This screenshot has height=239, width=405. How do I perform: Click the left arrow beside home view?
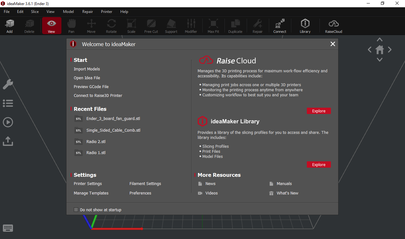click(370, 50)
